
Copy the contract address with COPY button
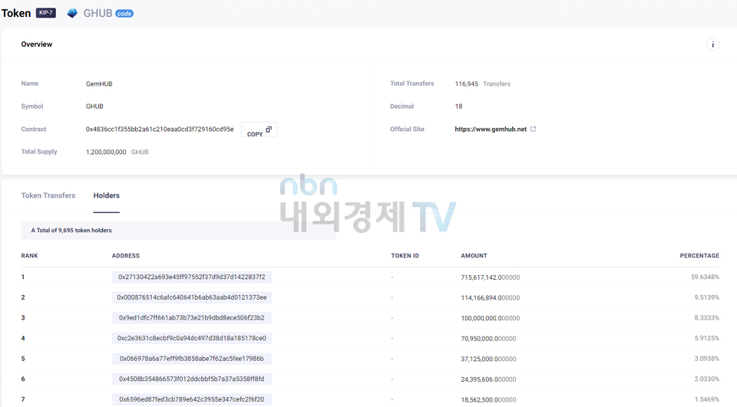(x=259, y=130)
